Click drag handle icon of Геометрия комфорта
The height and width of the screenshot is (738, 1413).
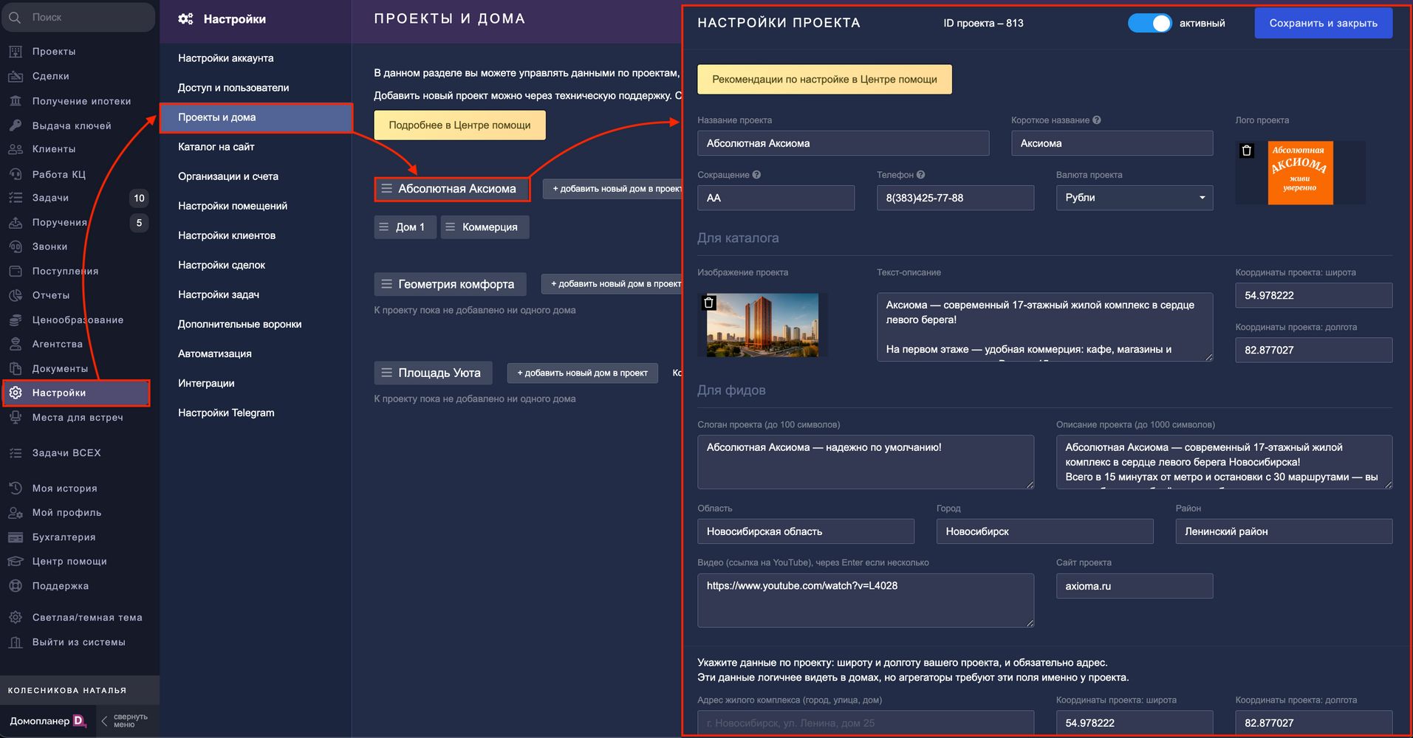[x=386, y=284]
